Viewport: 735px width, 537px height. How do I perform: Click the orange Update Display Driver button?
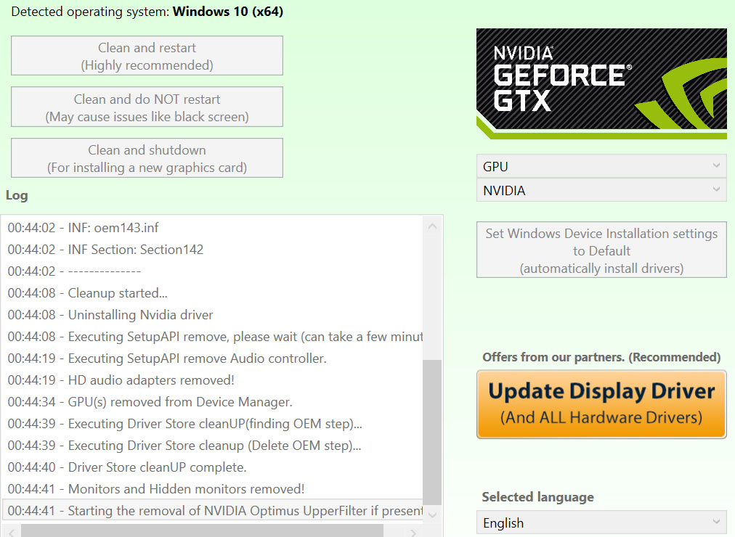point(601,404)
